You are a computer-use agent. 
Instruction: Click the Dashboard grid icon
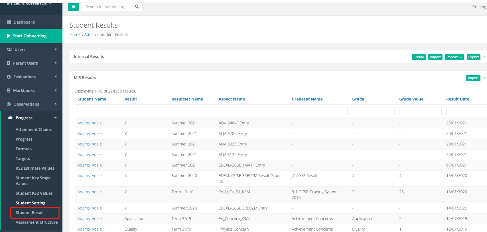(x=9, y=22)
